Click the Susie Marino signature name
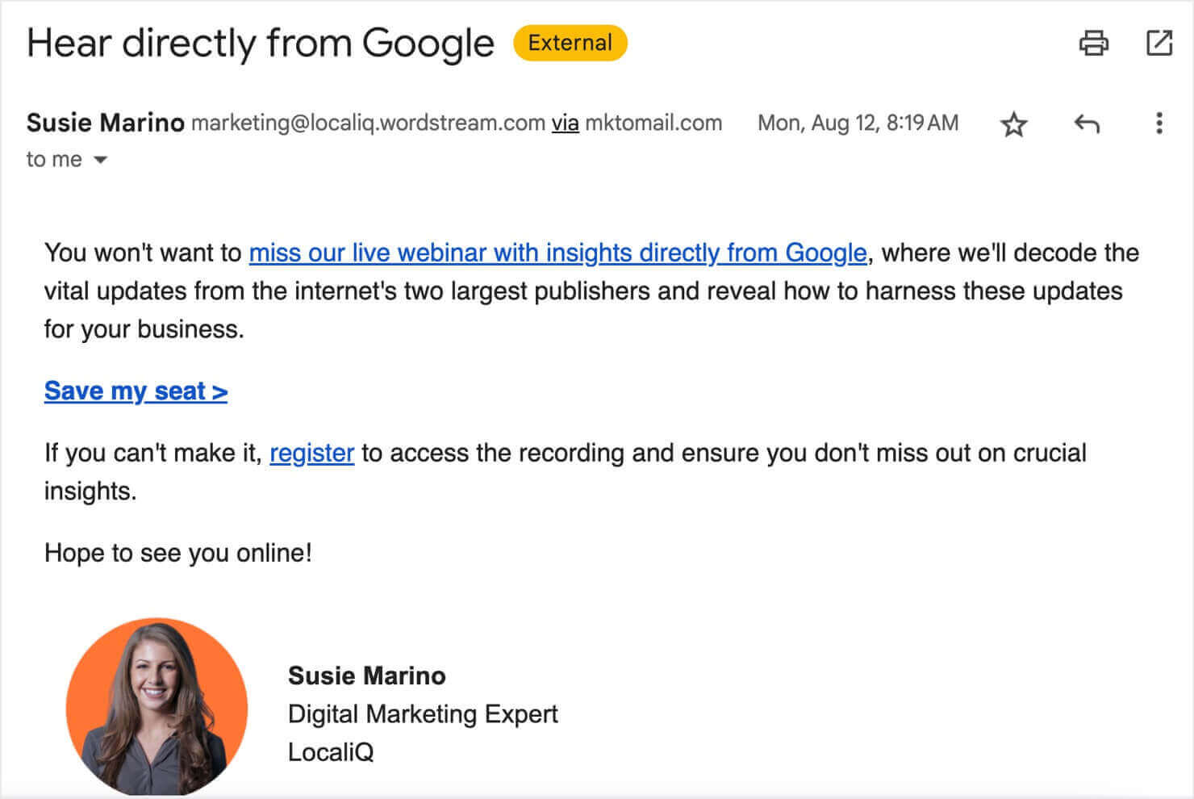1194x799 pixels. pyautogui.click(x=366, y=676)
